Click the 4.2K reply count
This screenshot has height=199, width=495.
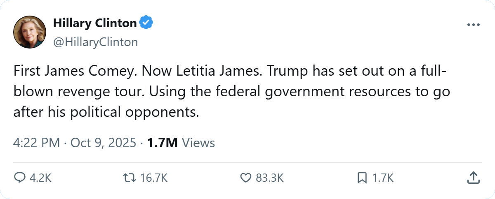point(40,178)
